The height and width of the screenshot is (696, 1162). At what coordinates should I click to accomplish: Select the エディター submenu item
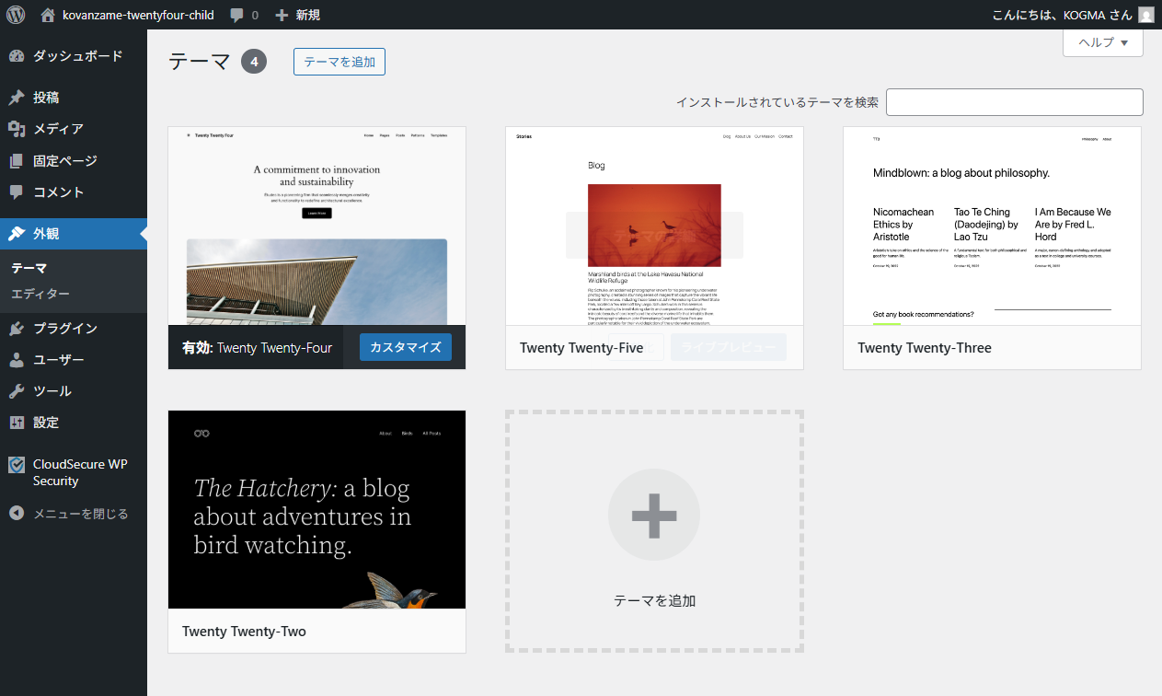click(x=40, y=294)
